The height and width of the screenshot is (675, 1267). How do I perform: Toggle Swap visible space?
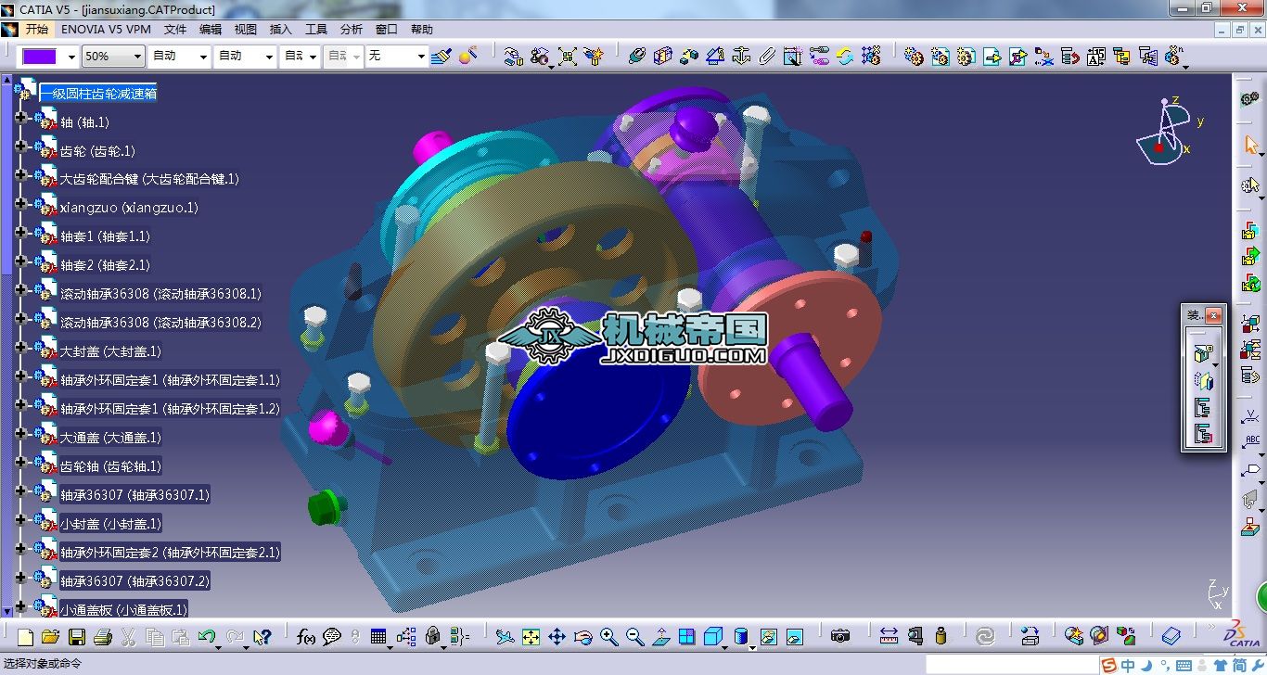[795, 637]
